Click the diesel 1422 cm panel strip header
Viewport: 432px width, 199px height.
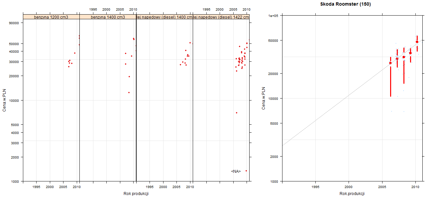(221, 17)
